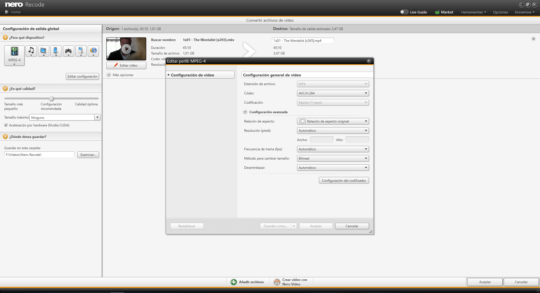Screen dimensions: 540x293
Task: Select the Configuración de vídeo tab
Action: (x=200, y=75)
